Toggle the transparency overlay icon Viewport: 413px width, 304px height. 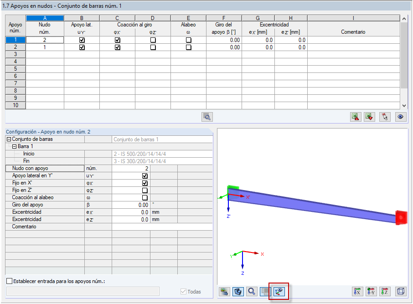point(265,292)
